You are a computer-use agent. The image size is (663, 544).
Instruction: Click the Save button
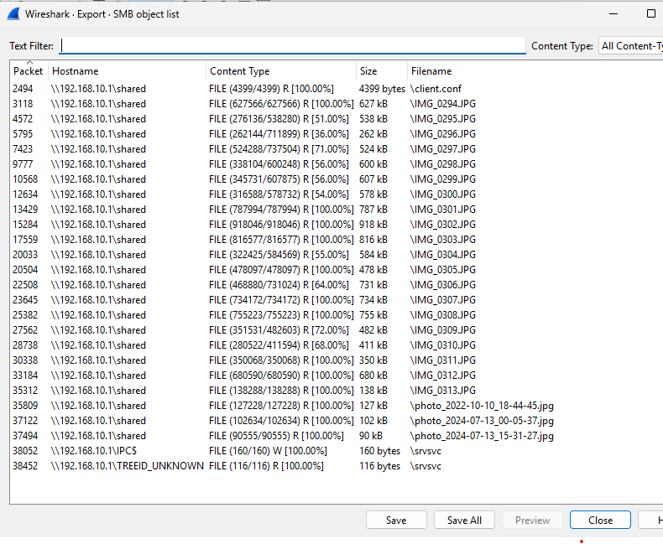click(x=396, y=520)
